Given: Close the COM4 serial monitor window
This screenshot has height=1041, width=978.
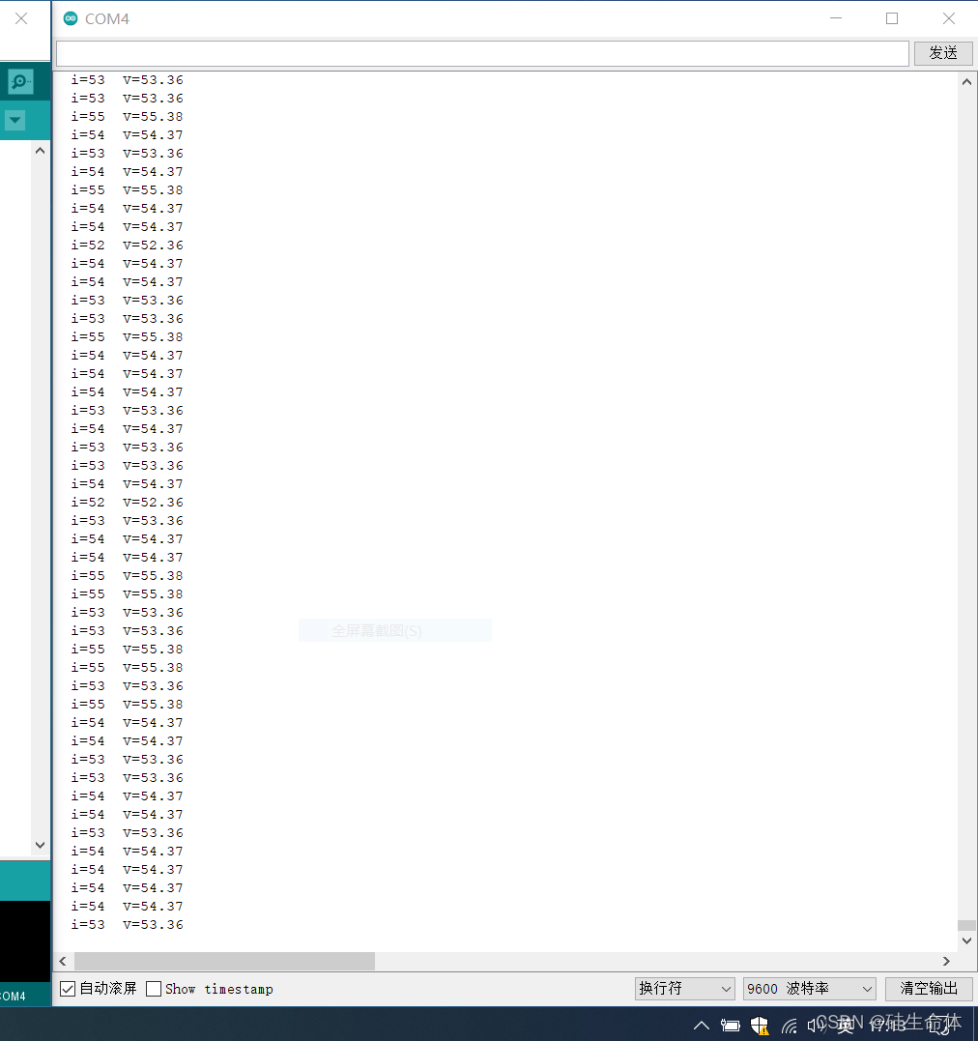Looking at the screenshot, I should pyautogui.click(x=949, y=18).
